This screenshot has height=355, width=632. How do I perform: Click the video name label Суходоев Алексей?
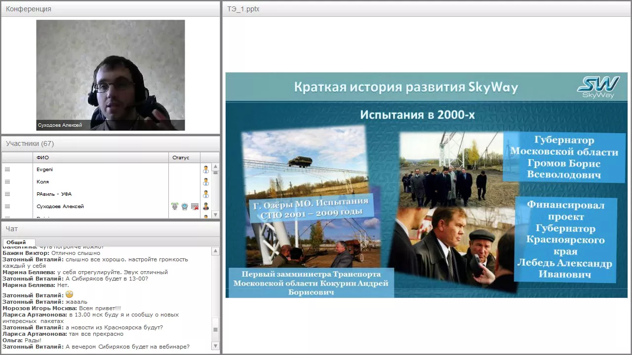tap(60, 125)
